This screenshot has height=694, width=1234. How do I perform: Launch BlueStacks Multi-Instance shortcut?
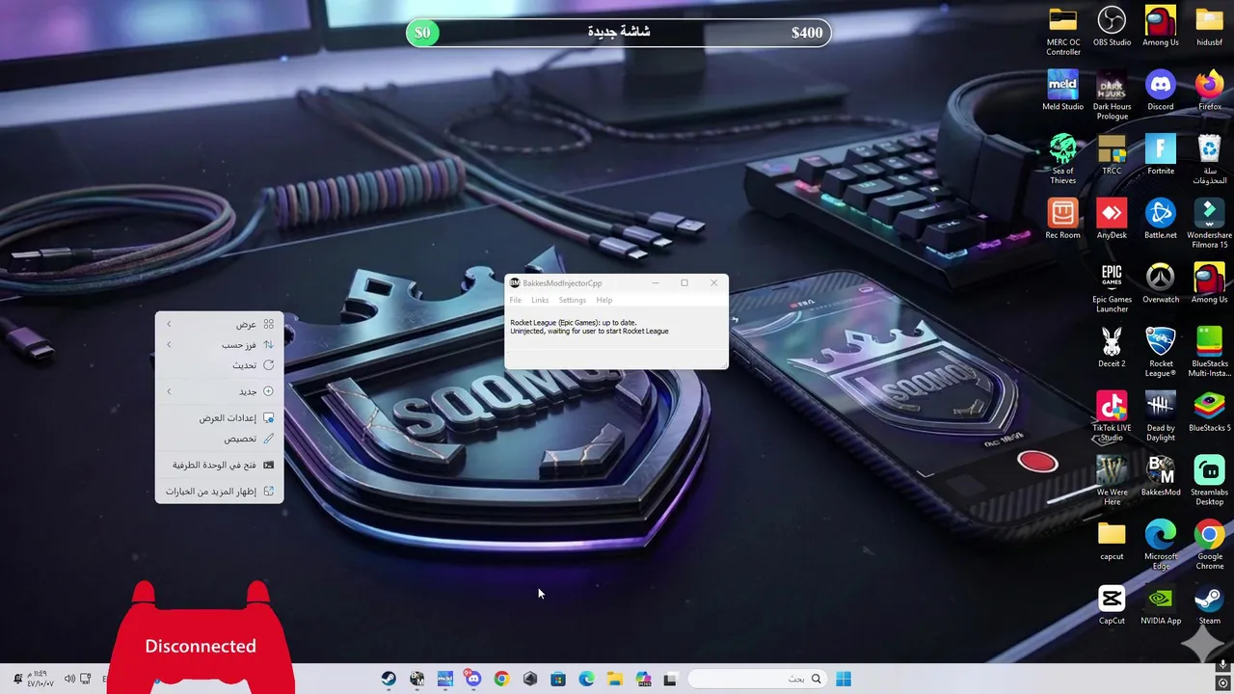click(1209, 352)
